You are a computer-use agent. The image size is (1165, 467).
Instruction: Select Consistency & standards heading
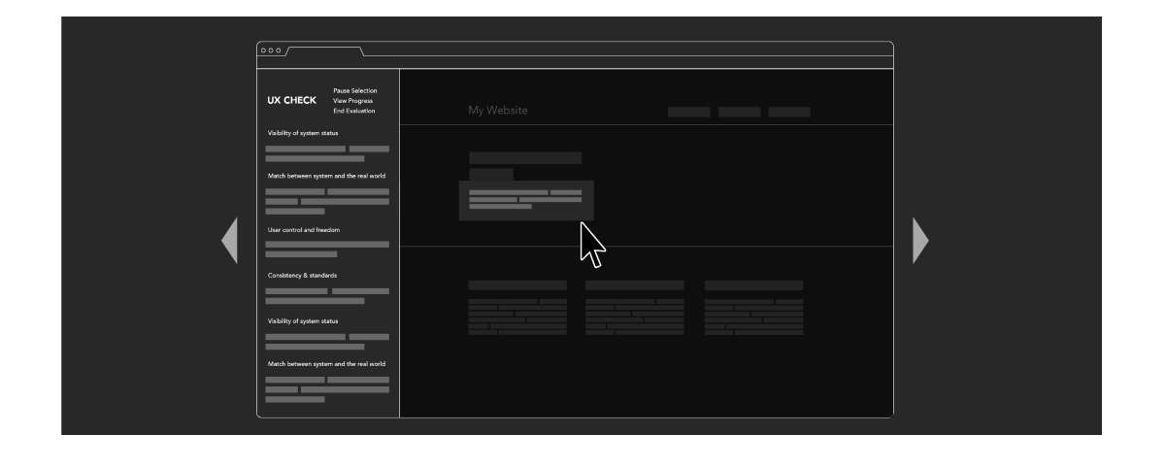pyautogui.click(x=302, y=276)
